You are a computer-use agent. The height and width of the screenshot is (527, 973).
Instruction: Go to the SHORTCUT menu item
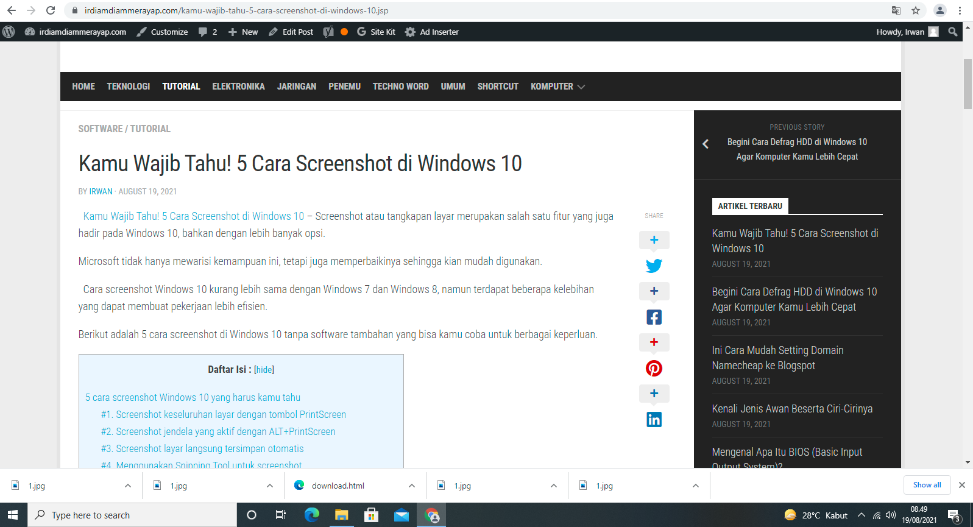pyautogui.click(x=497, y=87)
